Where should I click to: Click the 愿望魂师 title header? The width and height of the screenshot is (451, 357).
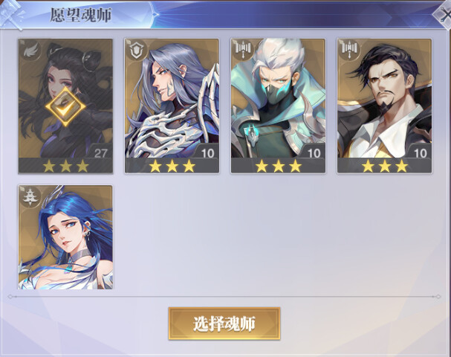81,16
